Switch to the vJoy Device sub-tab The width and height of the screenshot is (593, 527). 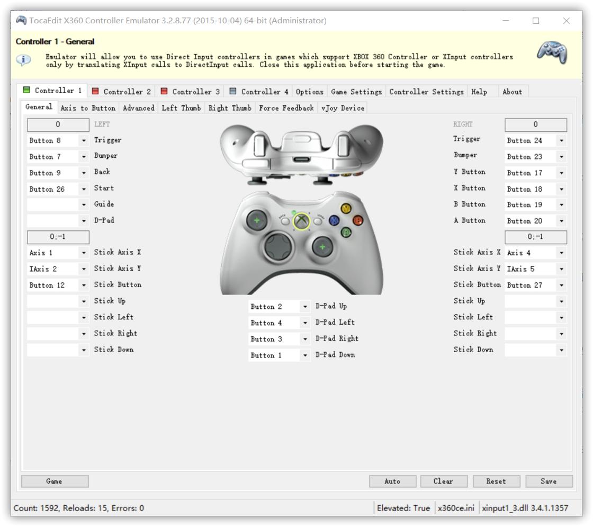pos(343,108)
